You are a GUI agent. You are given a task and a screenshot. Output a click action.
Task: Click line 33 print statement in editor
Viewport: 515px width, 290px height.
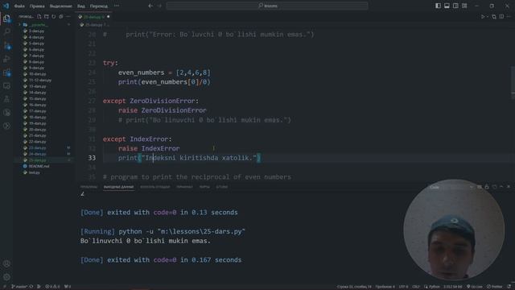click(190, 158)
